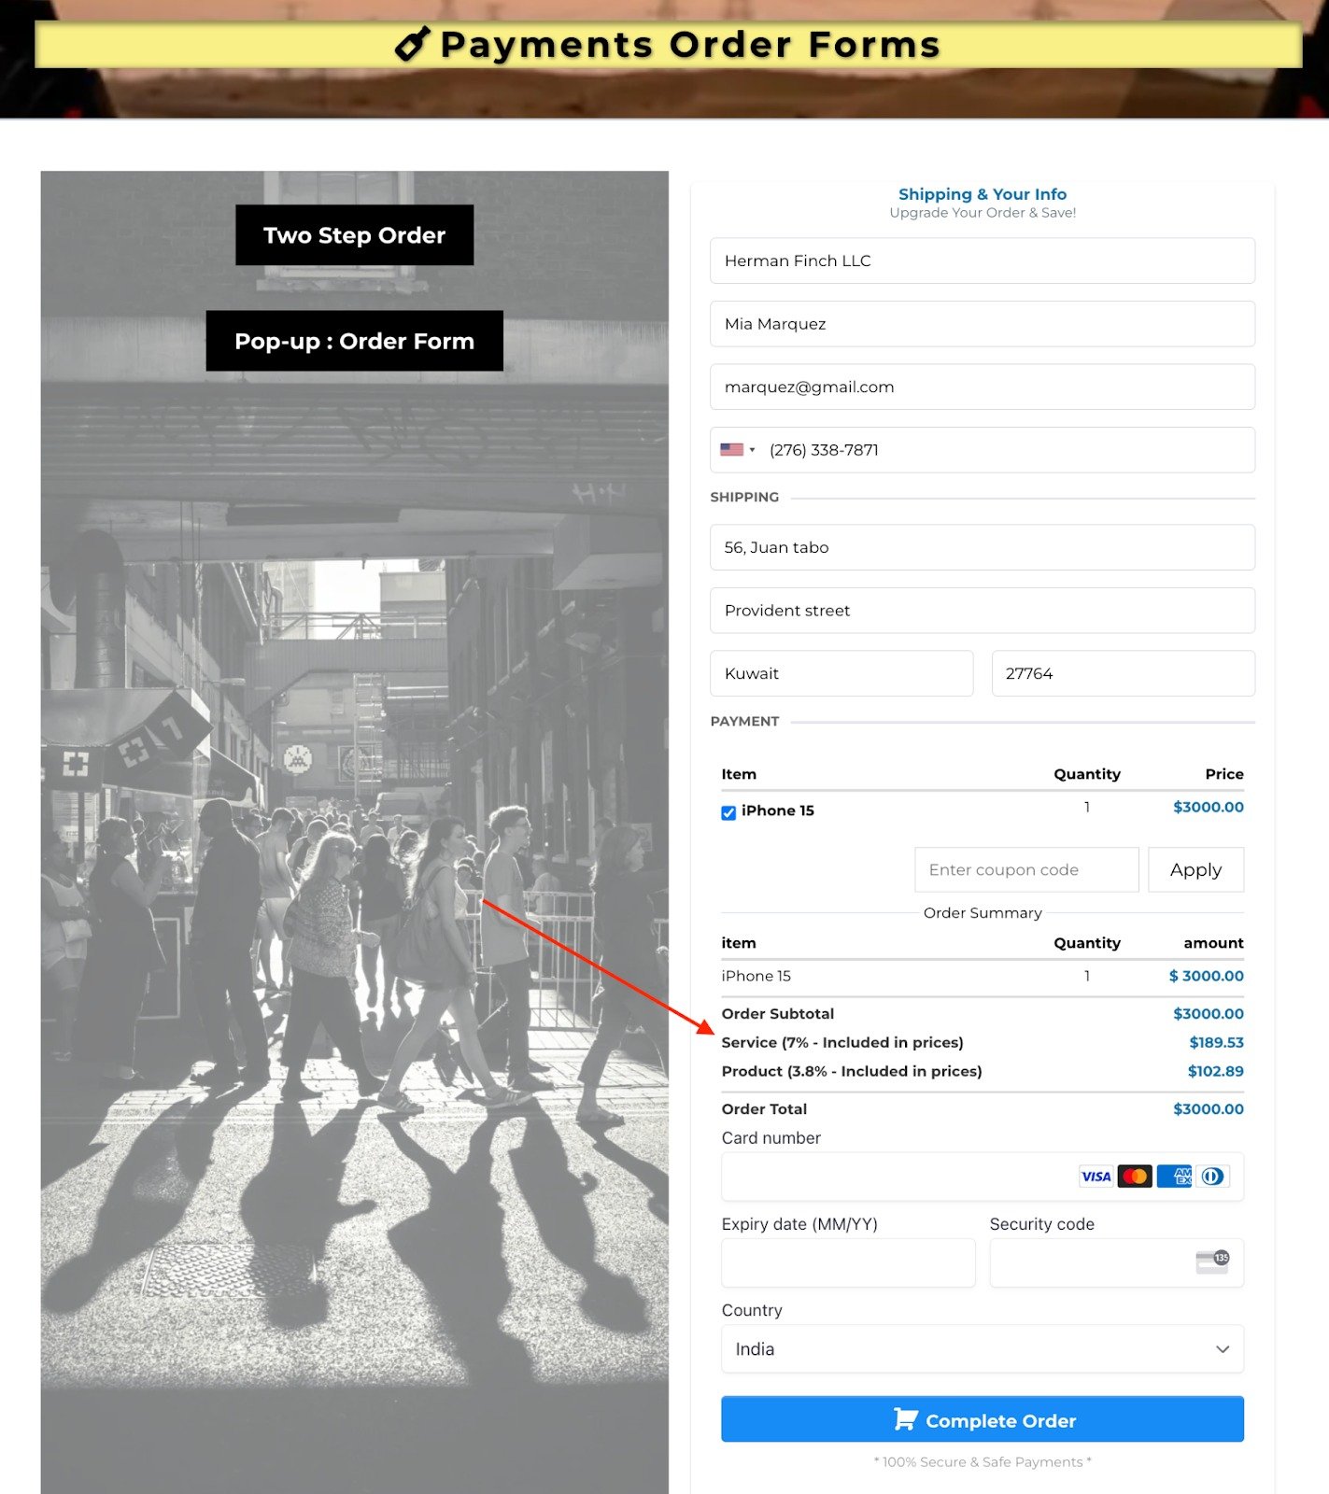Viewport: 1329px width, 1494px height.
Task: Click the tag icon beside Payments title
Action: click(412, 44)
